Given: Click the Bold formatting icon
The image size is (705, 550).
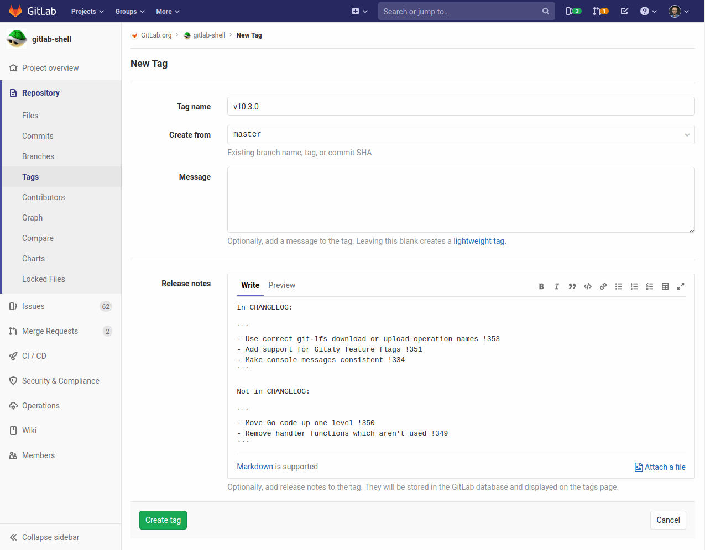Looking at the screenshot, I should 541,286.
